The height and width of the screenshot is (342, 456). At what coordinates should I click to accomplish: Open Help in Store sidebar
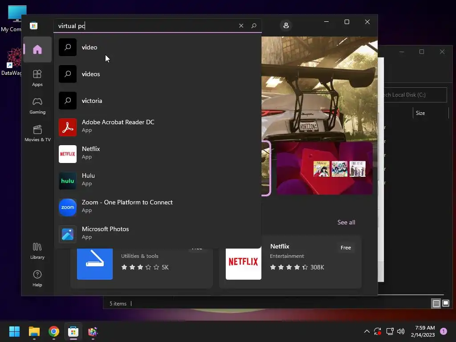(x=37, y=278)
